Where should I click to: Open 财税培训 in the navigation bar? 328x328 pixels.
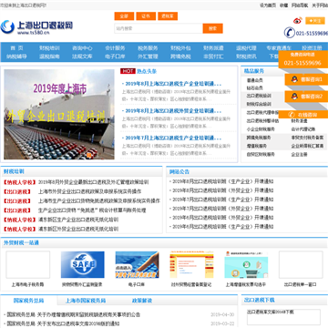click(x=49, y=48)
